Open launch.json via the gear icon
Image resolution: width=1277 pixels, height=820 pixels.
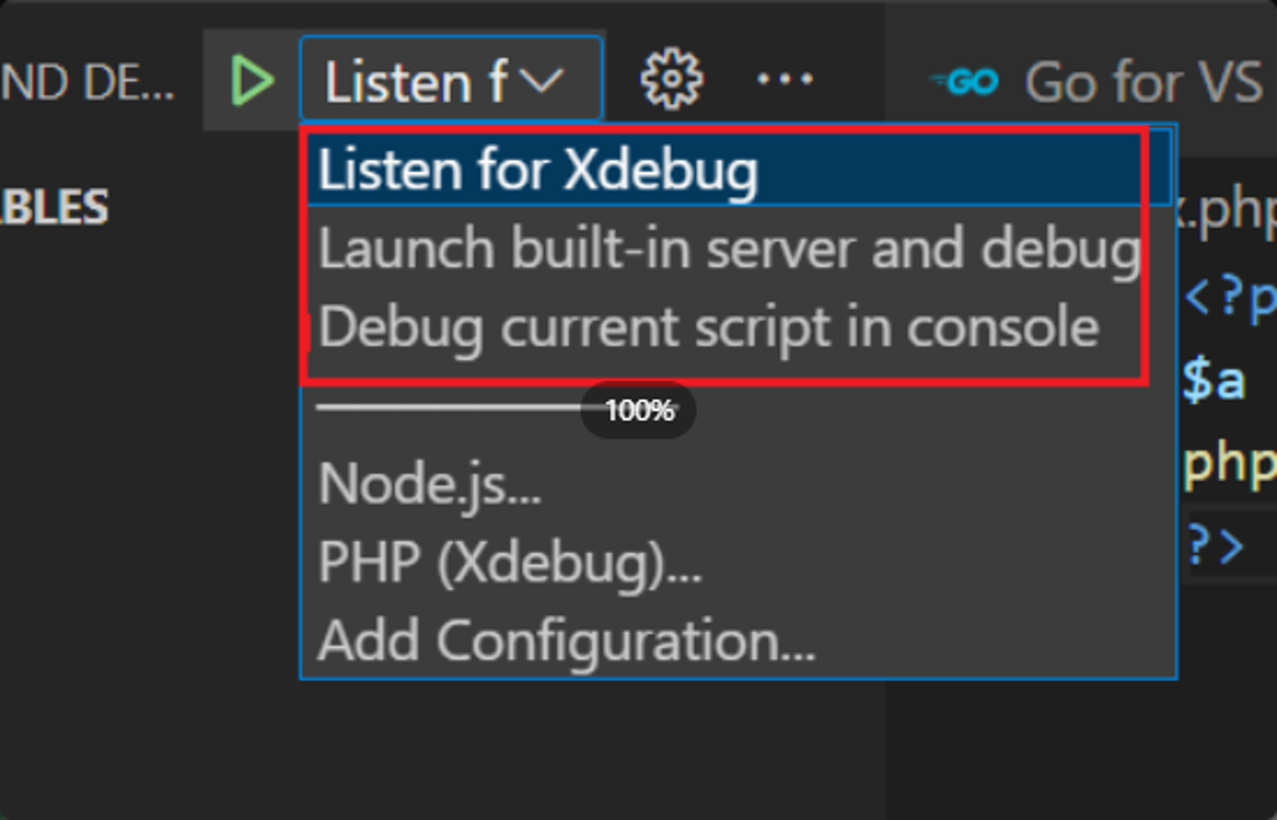[x=672, y=79]
